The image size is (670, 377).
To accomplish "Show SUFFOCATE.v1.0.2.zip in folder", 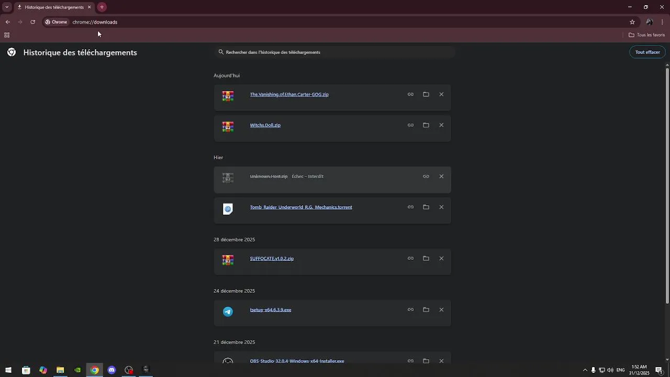I will [426, 258].
